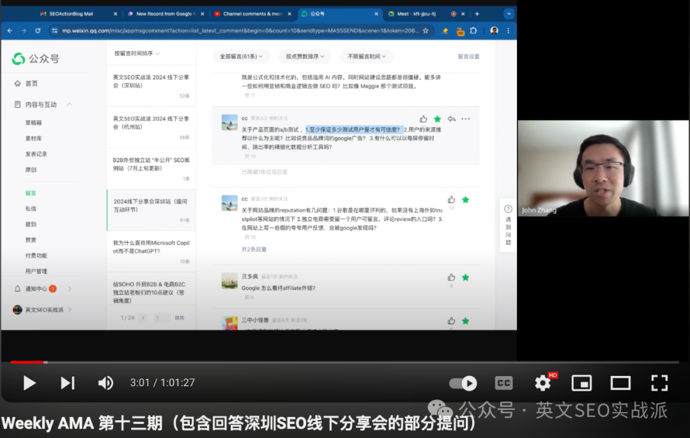Bookmark this page with the star icon

[425, 31]
